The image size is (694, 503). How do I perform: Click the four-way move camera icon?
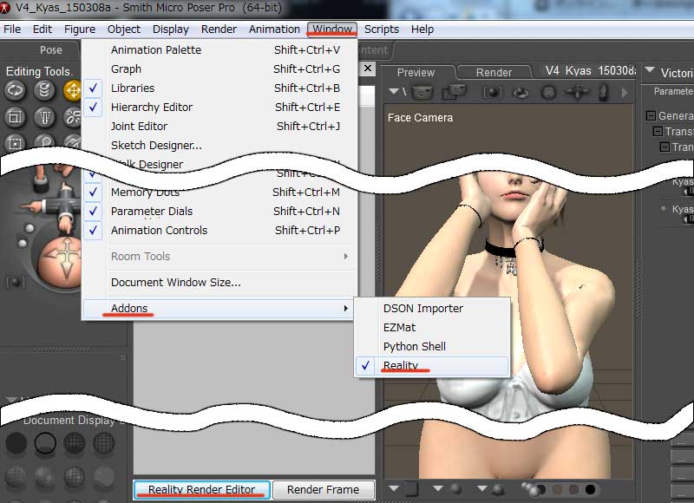pos(577,92)
